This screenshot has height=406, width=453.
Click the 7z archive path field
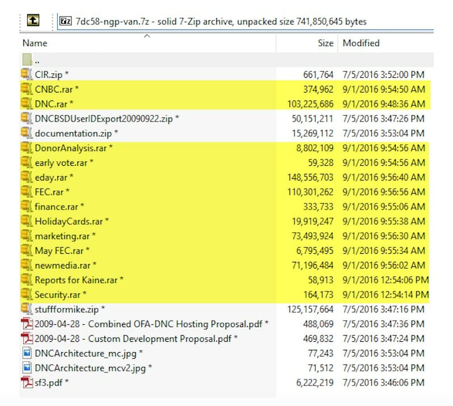click(245, 22)
